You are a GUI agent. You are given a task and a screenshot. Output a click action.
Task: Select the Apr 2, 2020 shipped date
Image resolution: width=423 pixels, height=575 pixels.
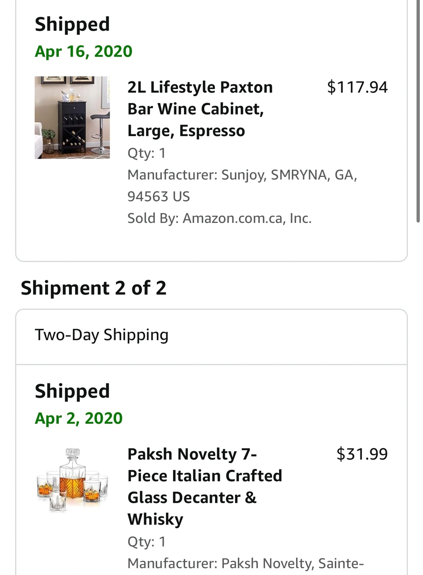(x=79, y=418)
